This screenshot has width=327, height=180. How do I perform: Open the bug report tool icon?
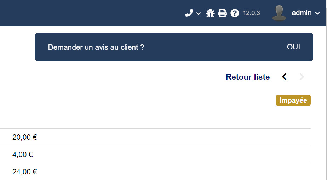point(210,13)
